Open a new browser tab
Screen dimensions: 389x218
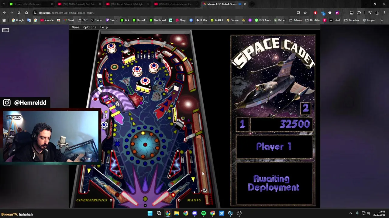[252, 4]
